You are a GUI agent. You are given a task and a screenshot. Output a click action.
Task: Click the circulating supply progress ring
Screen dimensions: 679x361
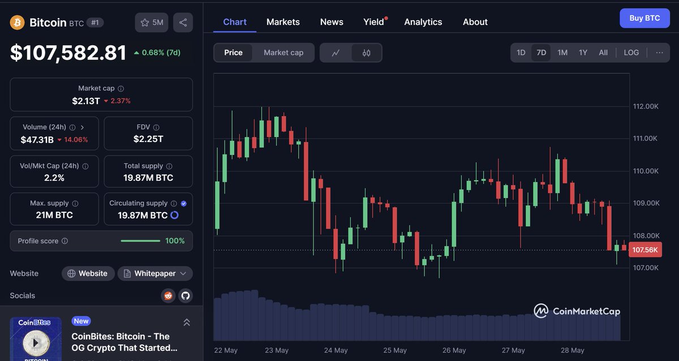coord(174,215)
